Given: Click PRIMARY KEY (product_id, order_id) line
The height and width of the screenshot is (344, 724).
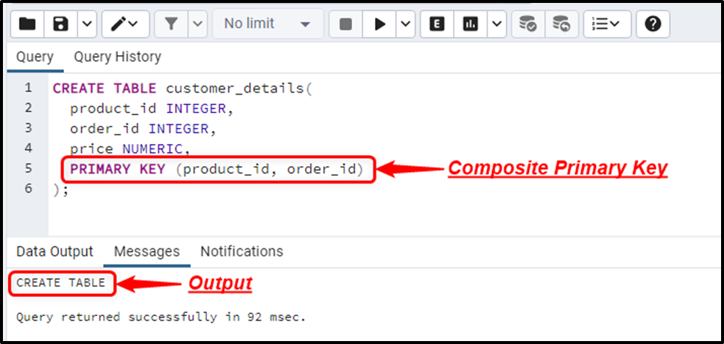Looking at the screenshot, I should (x=217, y=170).
